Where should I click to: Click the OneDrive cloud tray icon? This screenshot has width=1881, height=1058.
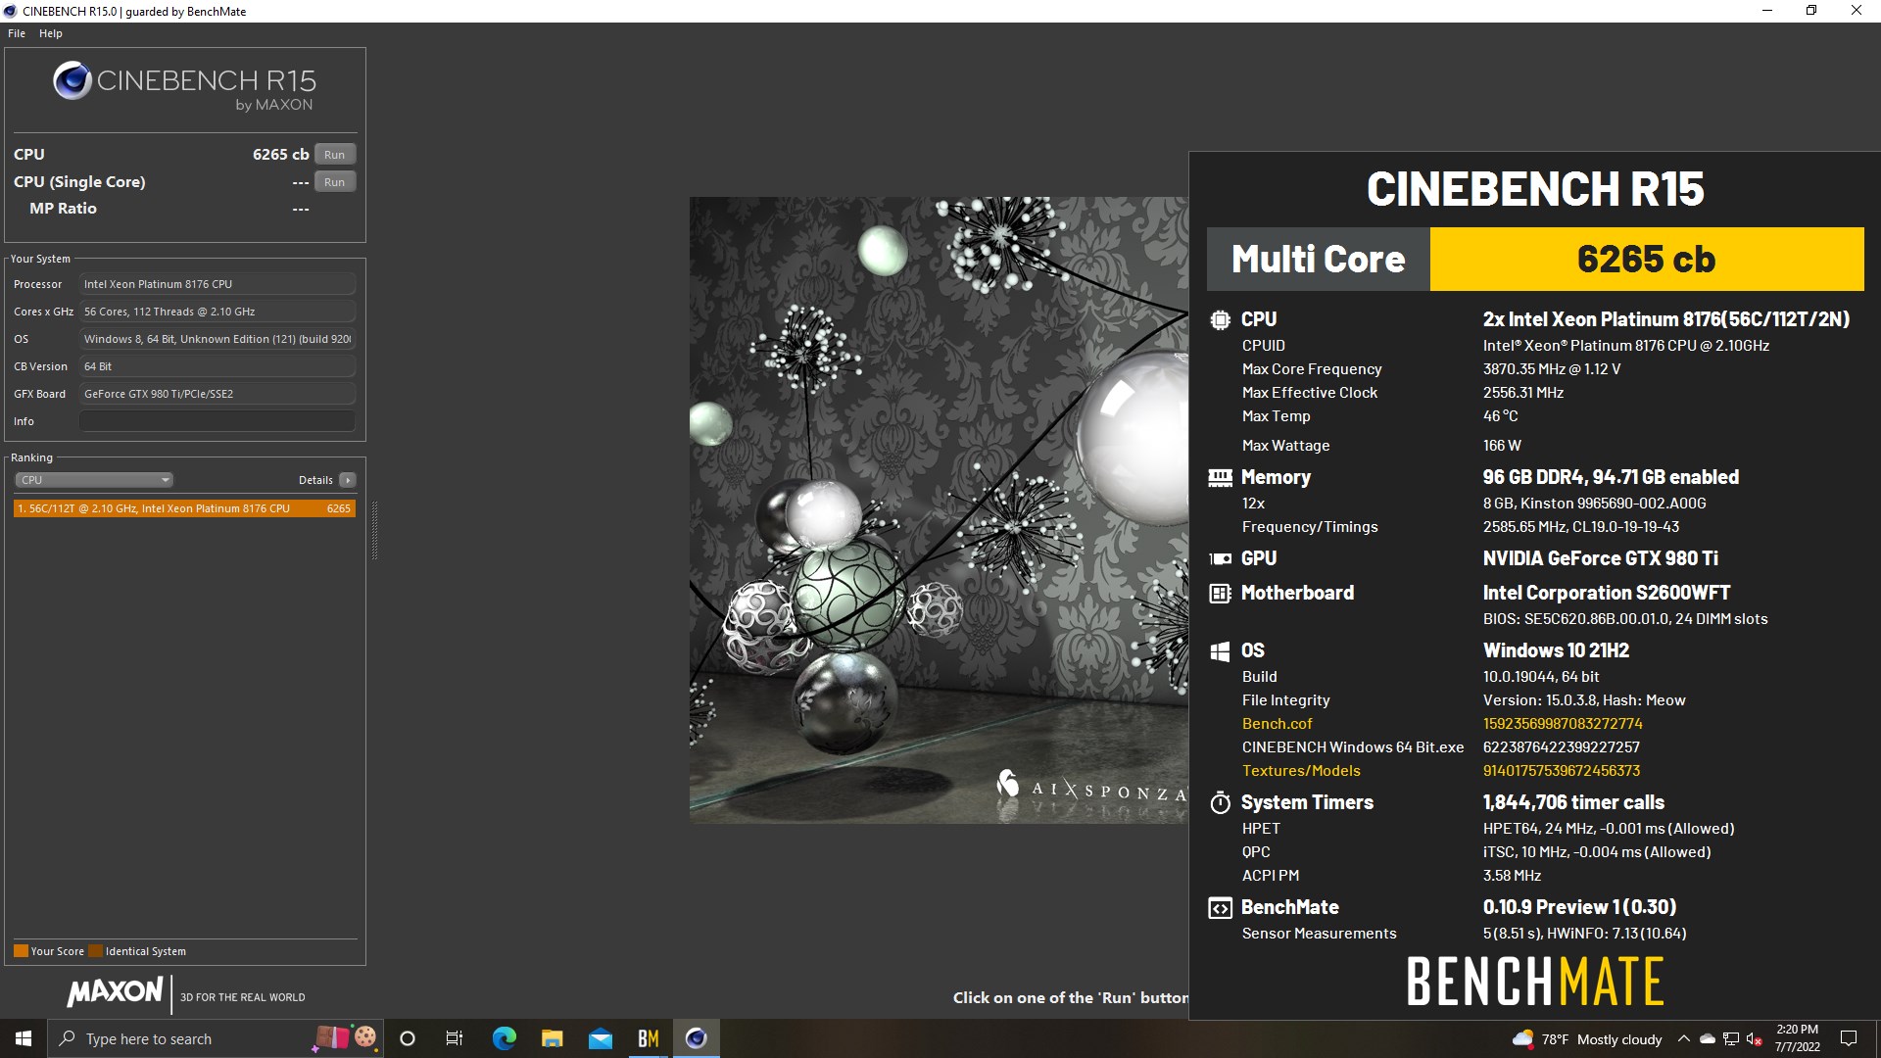1708,1039
